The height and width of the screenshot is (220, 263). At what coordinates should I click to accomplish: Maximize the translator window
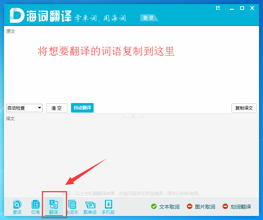point(242,8)
